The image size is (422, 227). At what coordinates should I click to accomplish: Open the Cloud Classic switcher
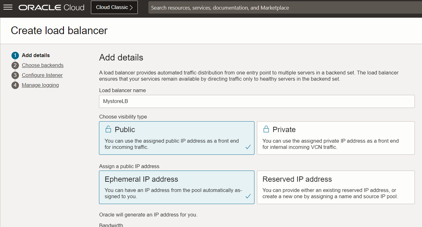tap(114, 7)
